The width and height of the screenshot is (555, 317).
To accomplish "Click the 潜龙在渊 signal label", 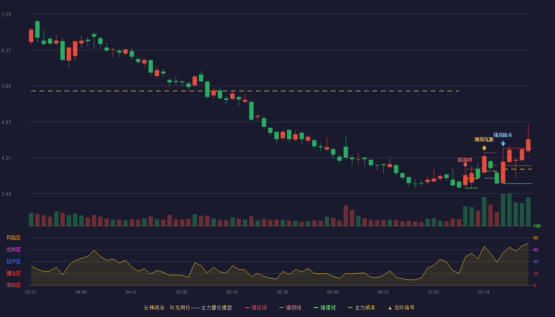I will (484, 139).
